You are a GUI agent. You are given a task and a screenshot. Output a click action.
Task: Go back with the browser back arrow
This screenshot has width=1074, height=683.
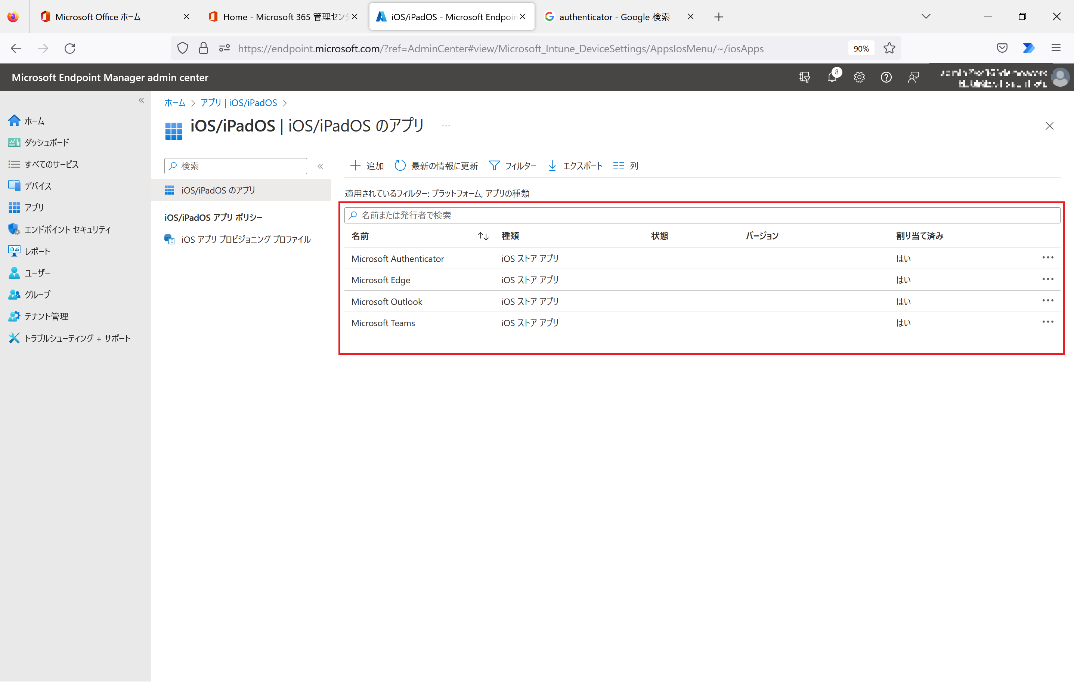(16, 48)
